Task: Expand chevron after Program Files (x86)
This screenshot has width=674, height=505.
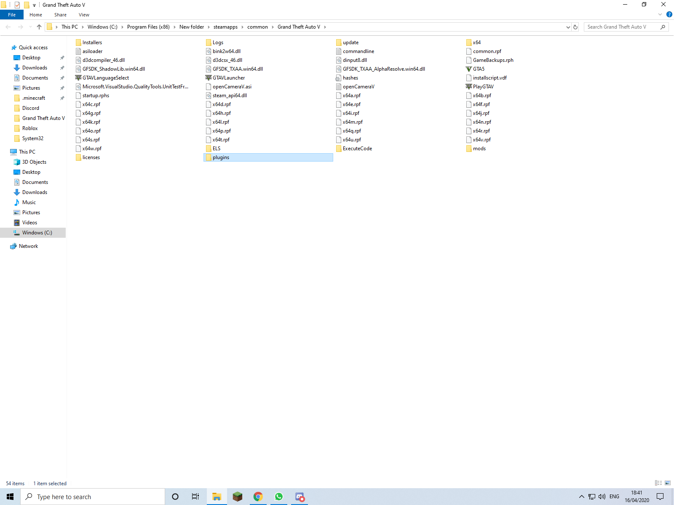Action: tap(174, 27)
